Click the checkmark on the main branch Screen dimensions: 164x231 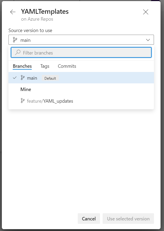tap(15, 78)
